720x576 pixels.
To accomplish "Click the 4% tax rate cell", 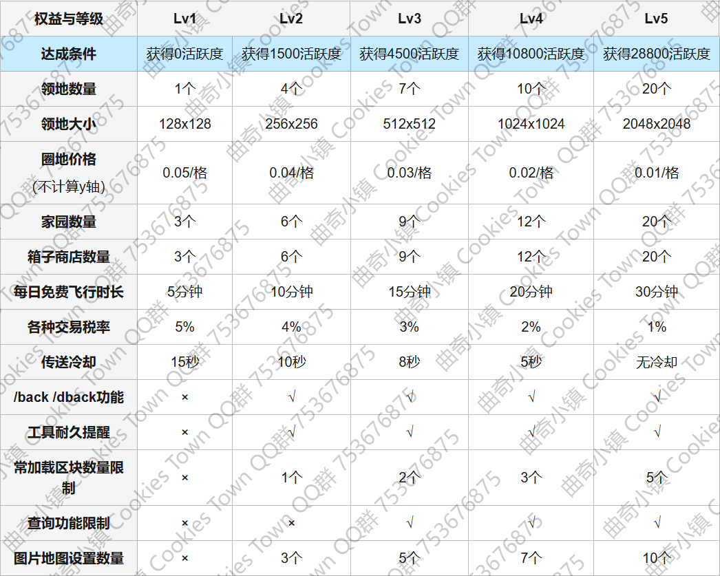I will pos(291,327).
